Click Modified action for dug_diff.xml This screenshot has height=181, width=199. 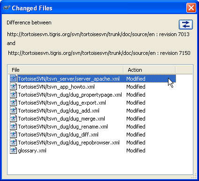pos(136,135)
